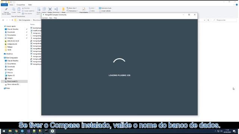Open the Fácil acesso dropdown
The image size is (239, 134).
point(72,11)
